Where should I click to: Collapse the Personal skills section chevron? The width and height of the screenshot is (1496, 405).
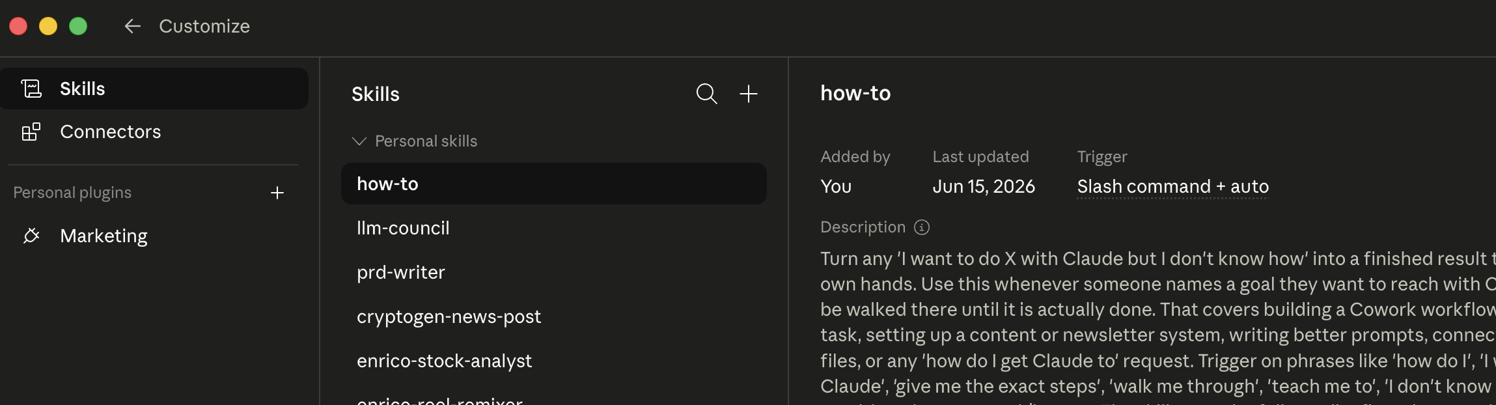359,141
